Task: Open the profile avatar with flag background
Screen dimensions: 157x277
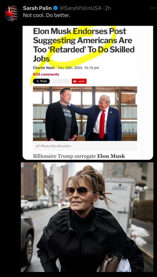Action: point(11,14)
